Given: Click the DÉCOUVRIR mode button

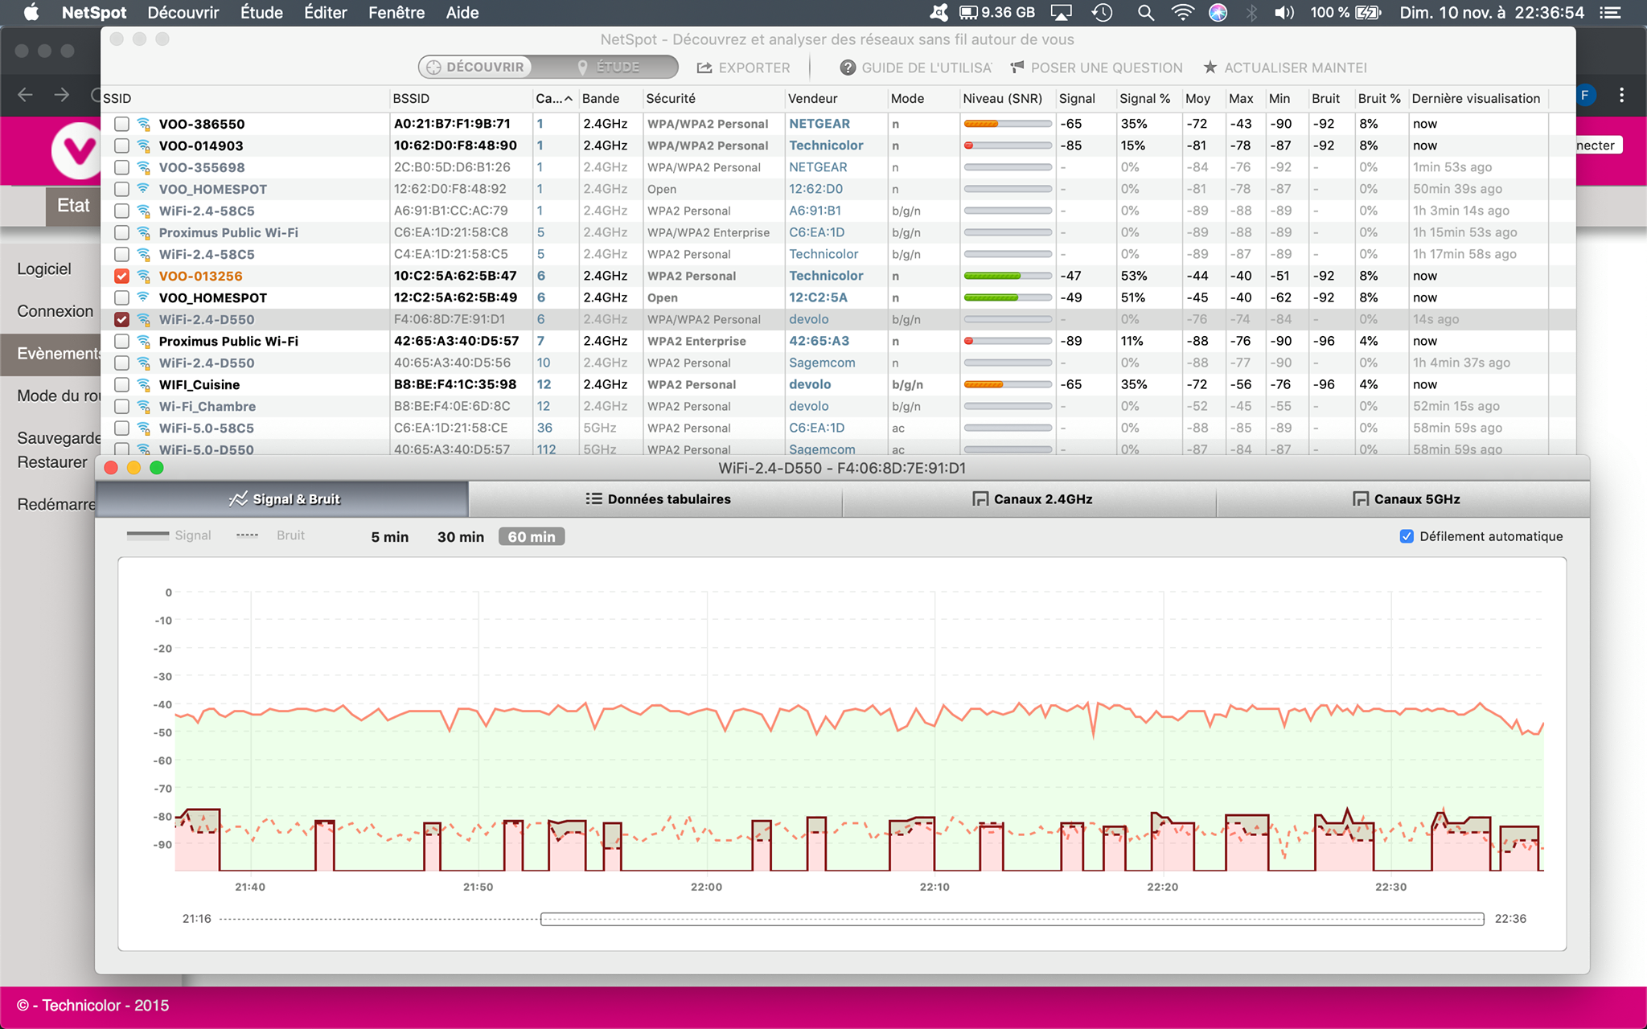Looking at the screenshot, I should point(476,67).
